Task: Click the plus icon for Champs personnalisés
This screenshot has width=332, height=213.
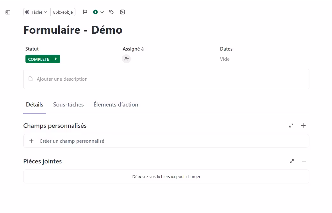Action: click(x=303, y=126)
